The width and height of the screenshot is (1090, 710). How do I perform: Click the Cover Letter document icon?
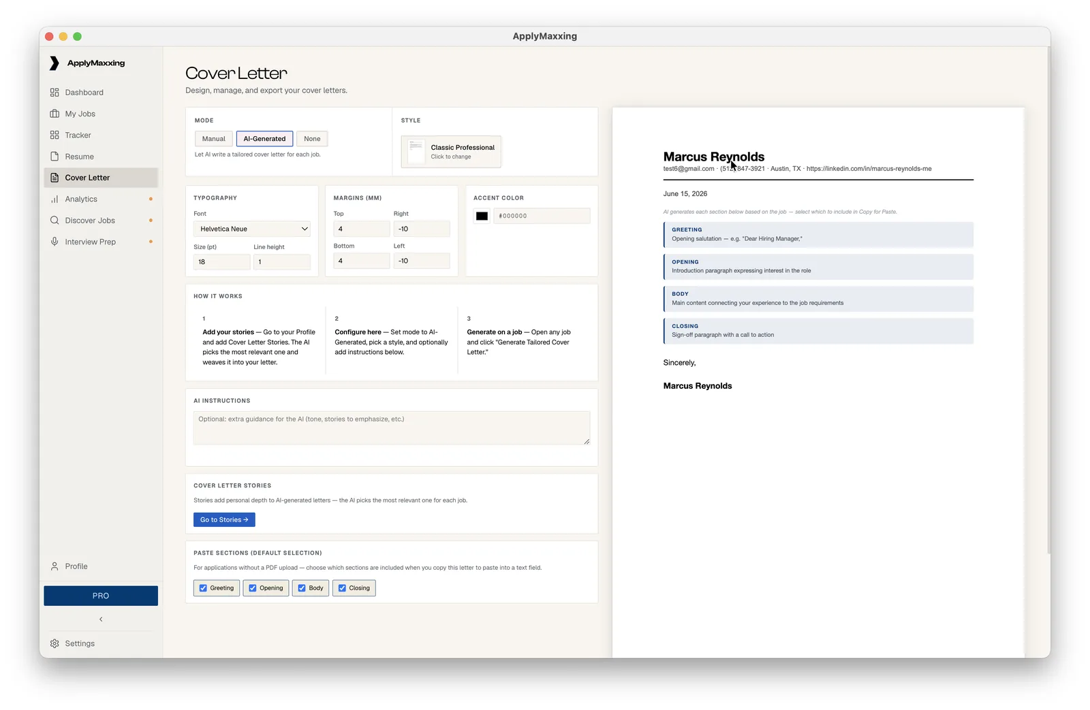click(x=54, y=178)
